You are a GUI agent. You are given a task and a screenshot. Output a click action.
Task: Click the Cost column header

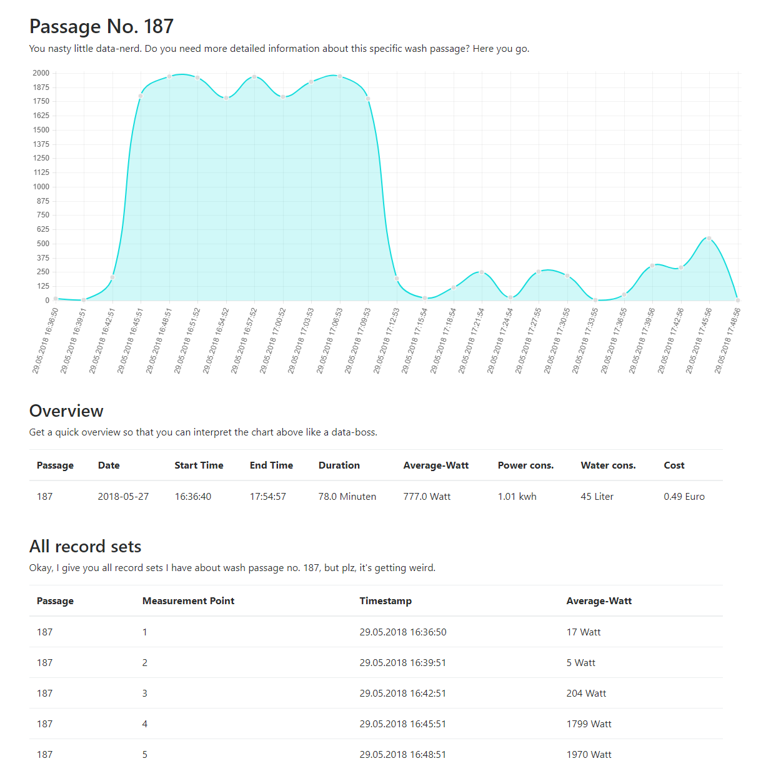click(x=674, y=465)
